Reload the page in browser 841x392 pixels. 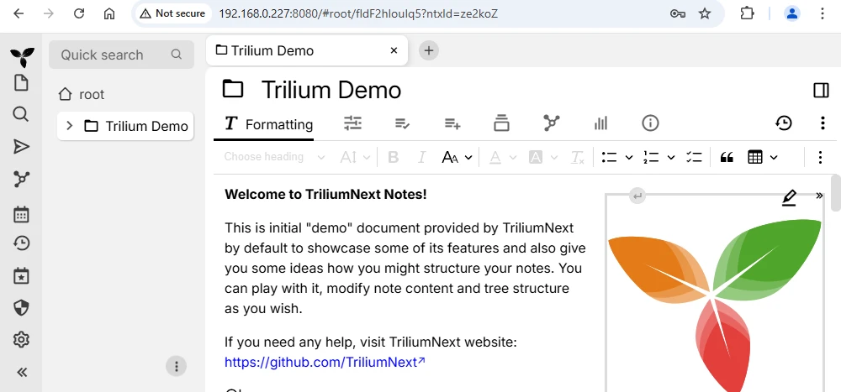coord(79,14)
